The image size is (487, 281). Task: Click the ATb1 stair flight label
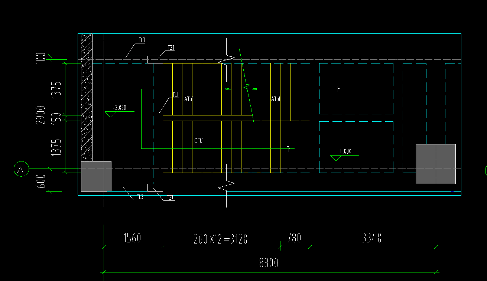275,99
